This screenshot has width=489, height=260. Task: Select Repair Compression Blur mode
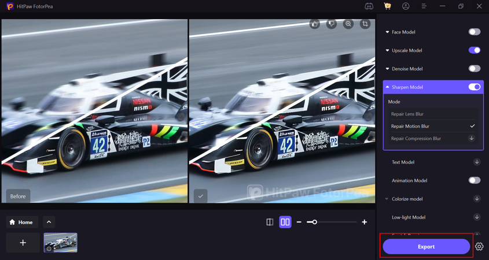click(416, 139)
